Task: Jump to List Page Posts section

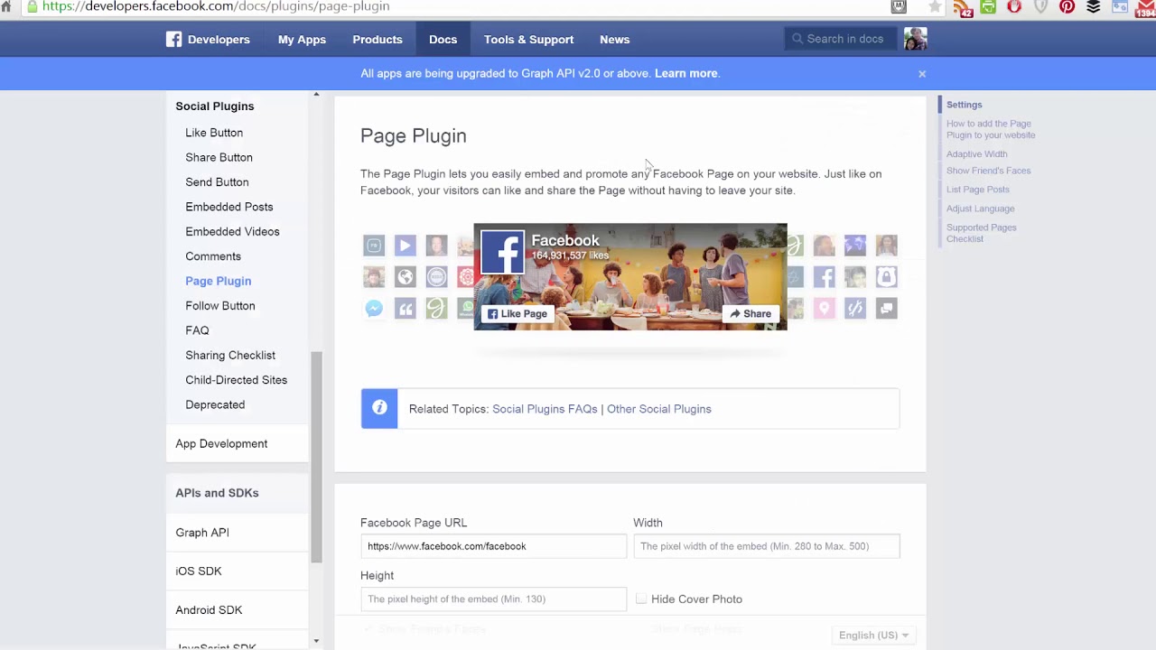Action: coord(977,190)
